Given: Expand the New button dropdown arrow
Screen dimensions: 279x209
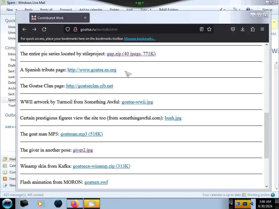Looking at the screenshot, I should click(16, 10).
